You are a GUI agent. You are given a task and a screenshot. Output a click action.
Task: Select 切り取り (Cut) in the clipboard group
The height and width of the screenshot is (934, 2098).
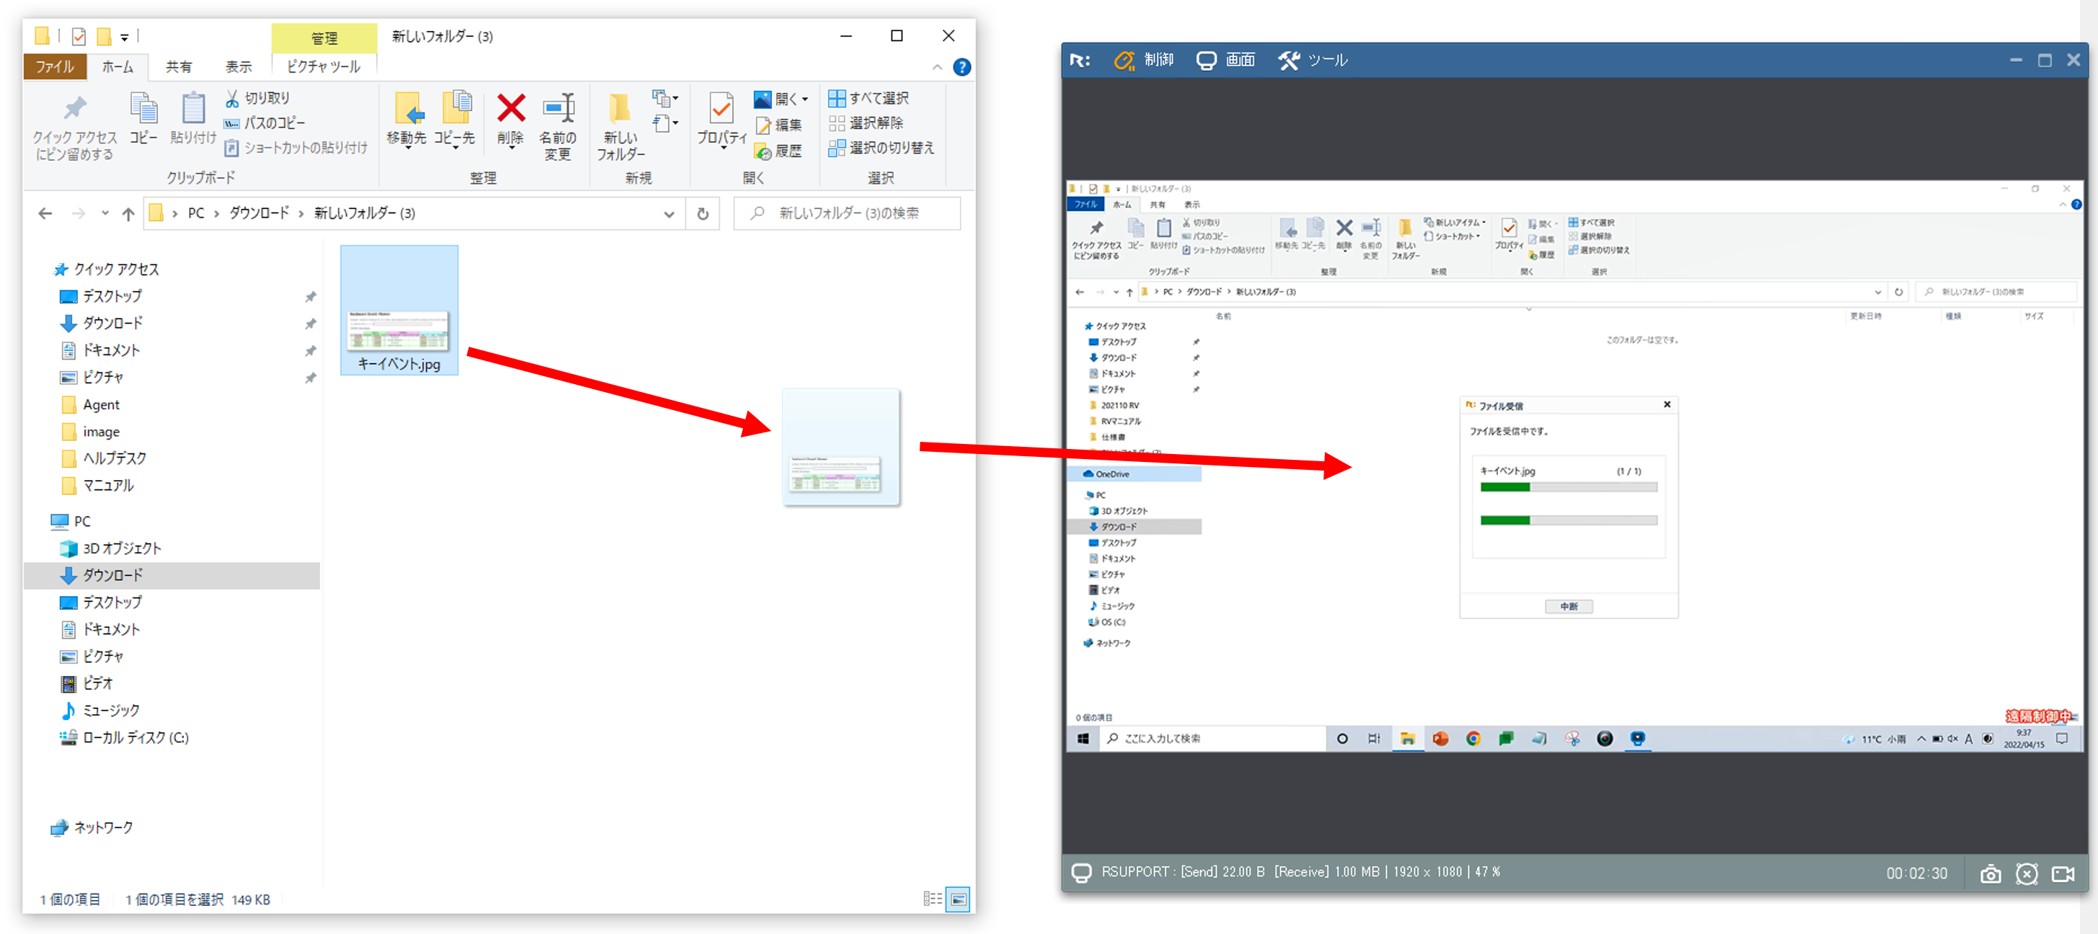(x=257, y=99)
